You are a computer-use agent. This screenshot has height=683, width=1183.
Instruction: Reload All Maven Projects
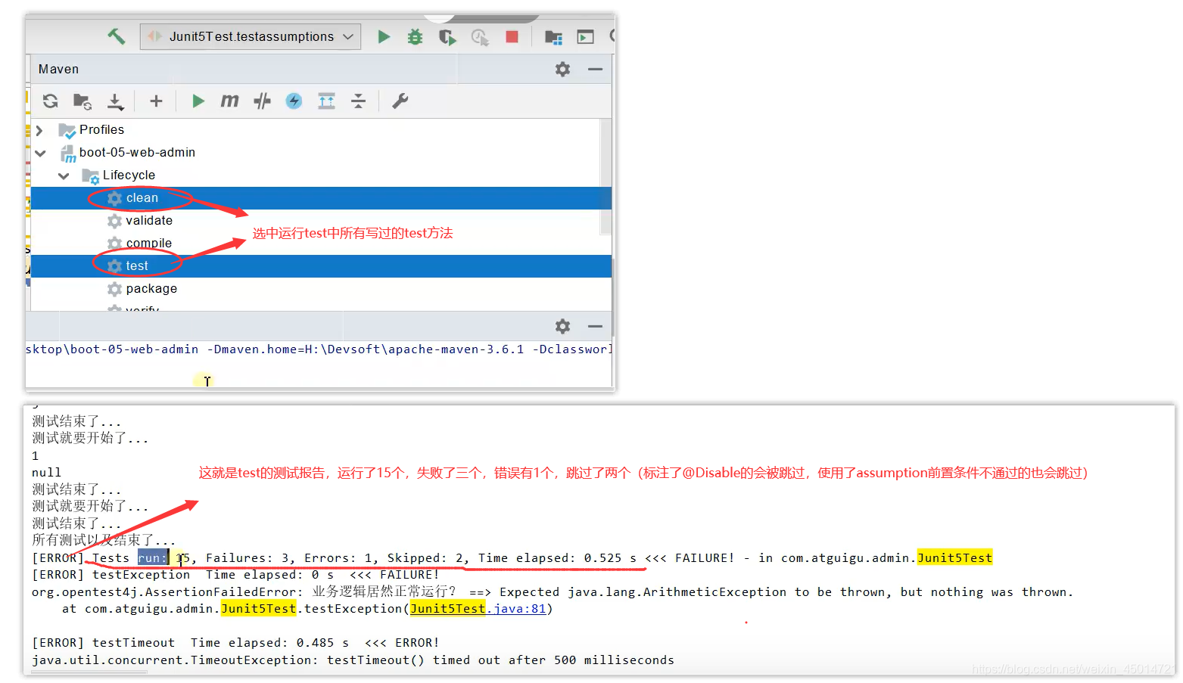point(51,101)
